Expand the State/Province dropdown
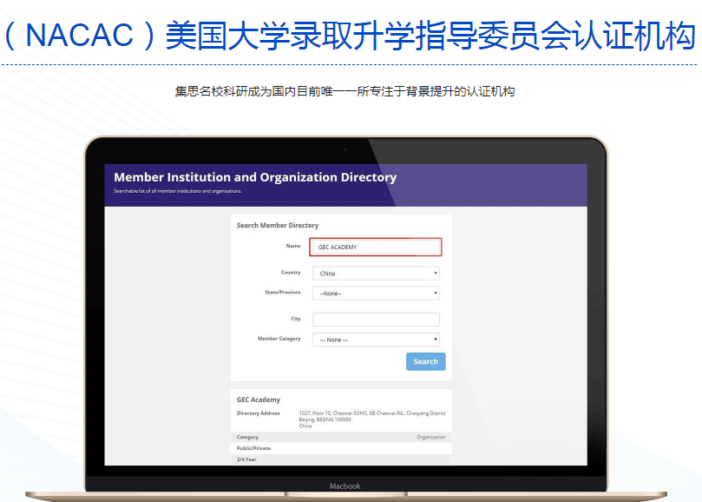 [376, 294]
